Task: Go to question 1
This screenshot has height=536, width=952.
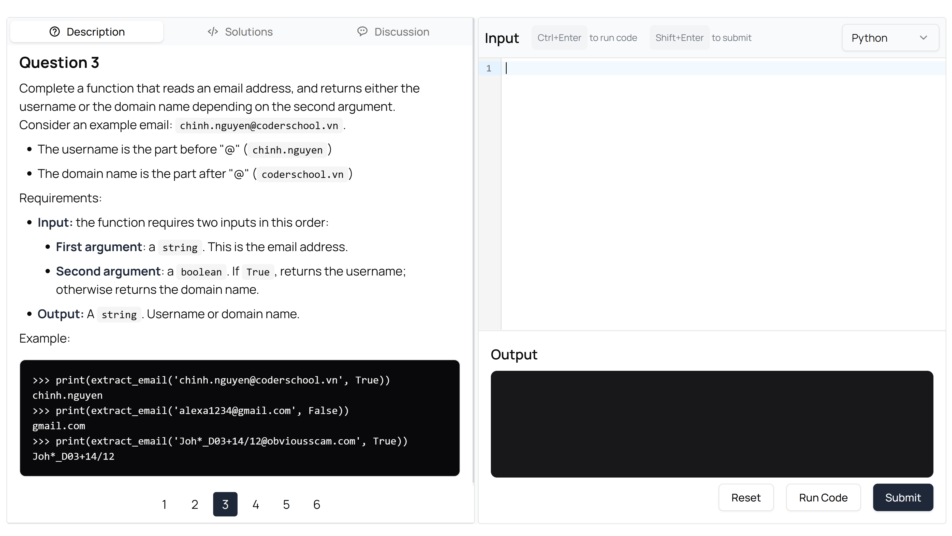Action: tap(165, 504)
